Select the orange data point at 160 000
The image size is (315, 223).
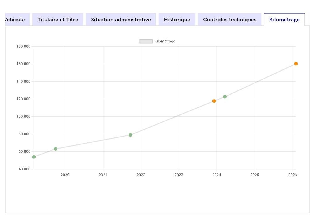pos(296,64)
